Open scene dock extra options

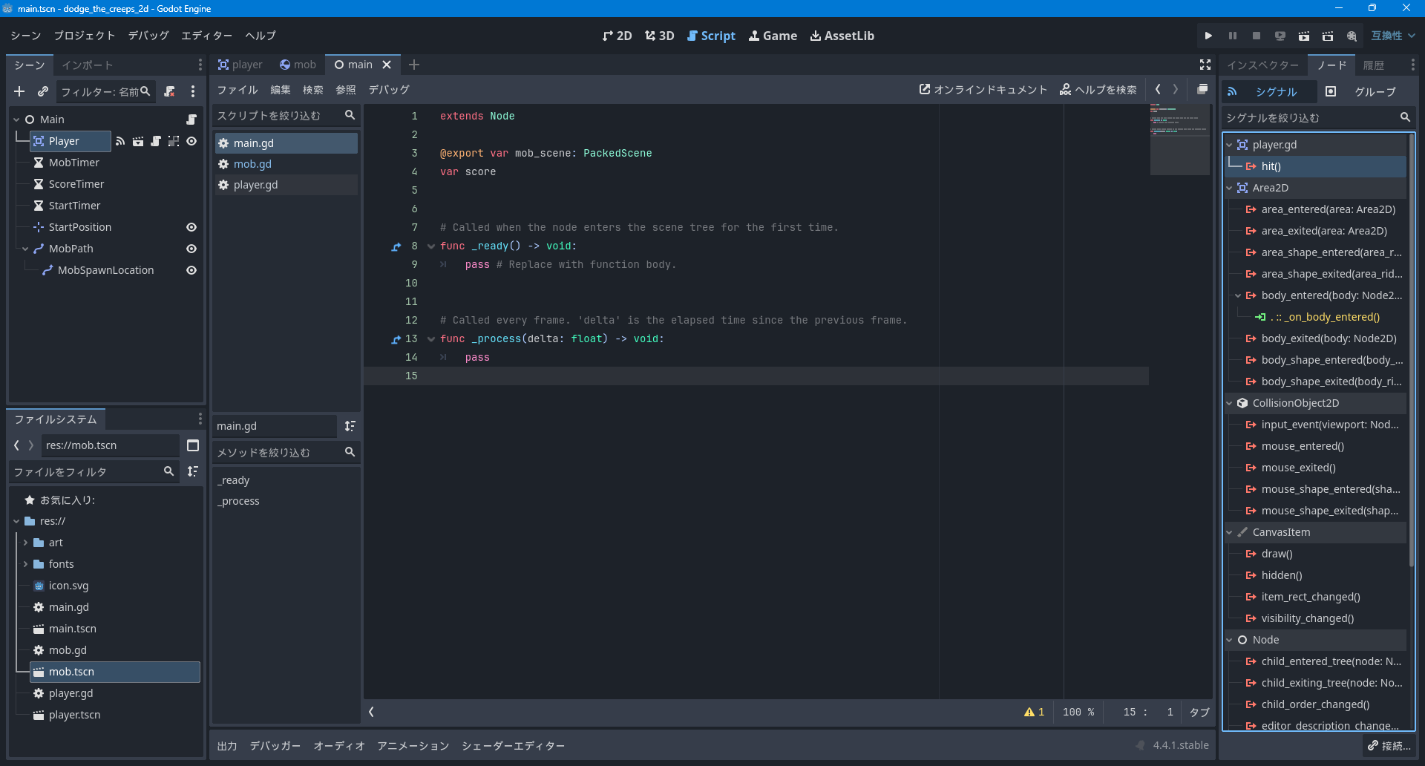(x=193, y=91)
